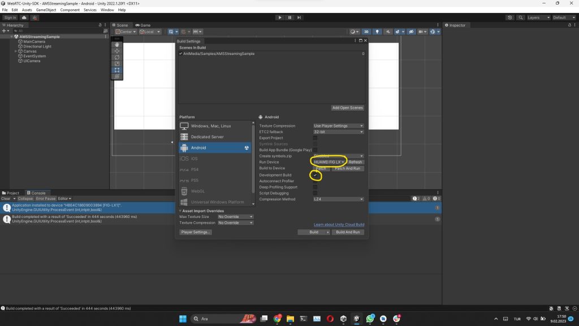Select MainCamera in Hierarchy
The image size is (579, 326).
tap(34, 42)
